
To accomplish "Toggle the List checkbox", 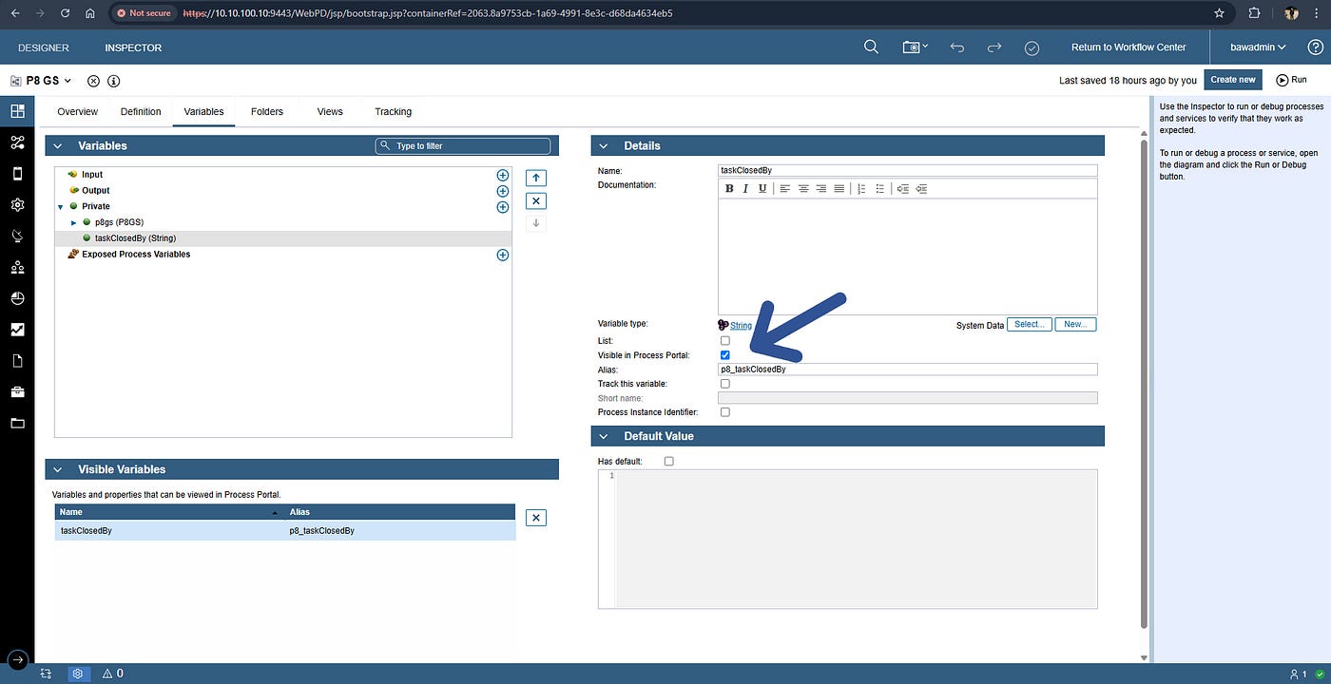I will (725, 340).
